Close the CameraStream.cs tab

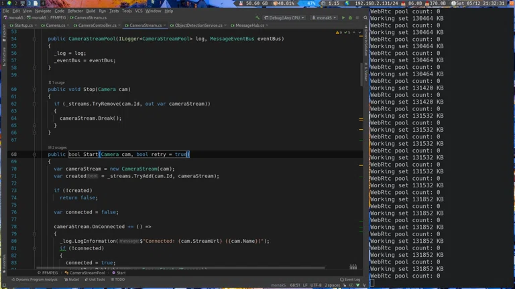tap(164, 25)
